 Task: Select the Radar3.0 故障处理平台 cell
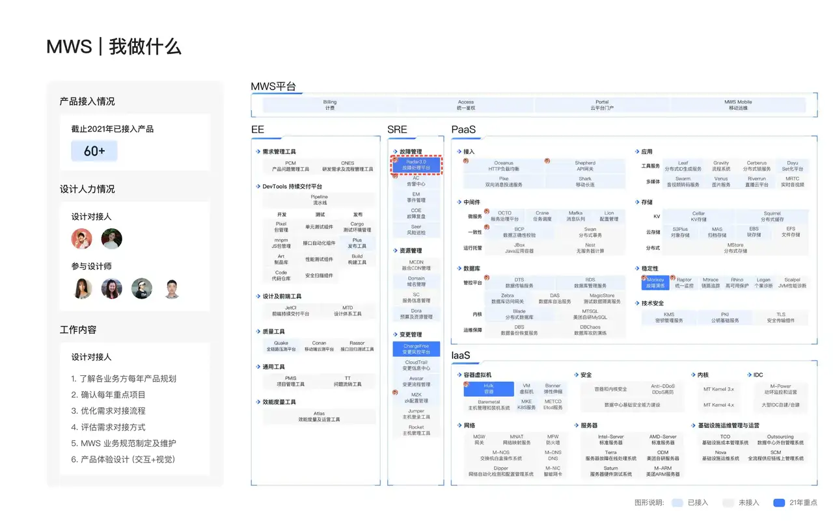tap(416, 165)
